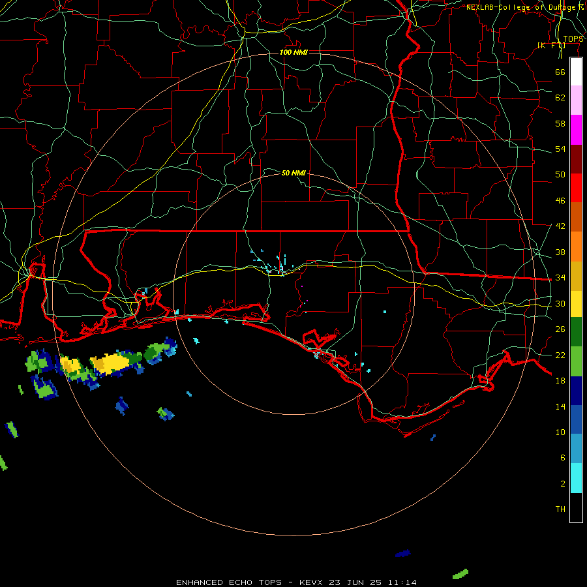
Task: Select the light green color bar segment
Action: (x=576, y=361)
